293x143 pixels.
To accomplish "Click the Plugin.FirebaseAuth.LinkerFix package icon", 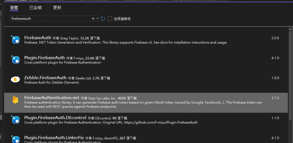I will 15,139.
